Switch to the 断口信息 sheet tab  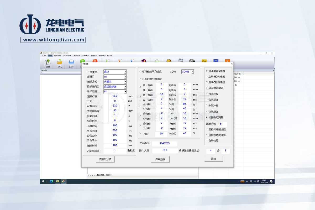(x=100, y=175)
